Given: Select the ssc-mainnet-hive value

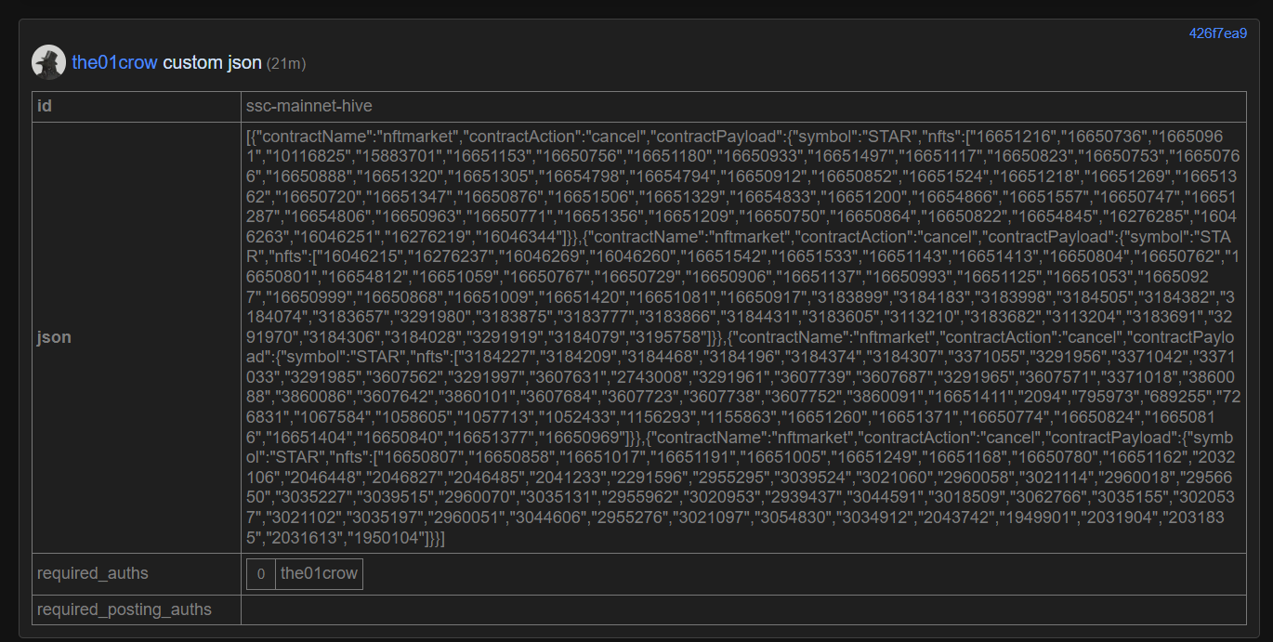Looking at the screenshot, I should (309, 106).
